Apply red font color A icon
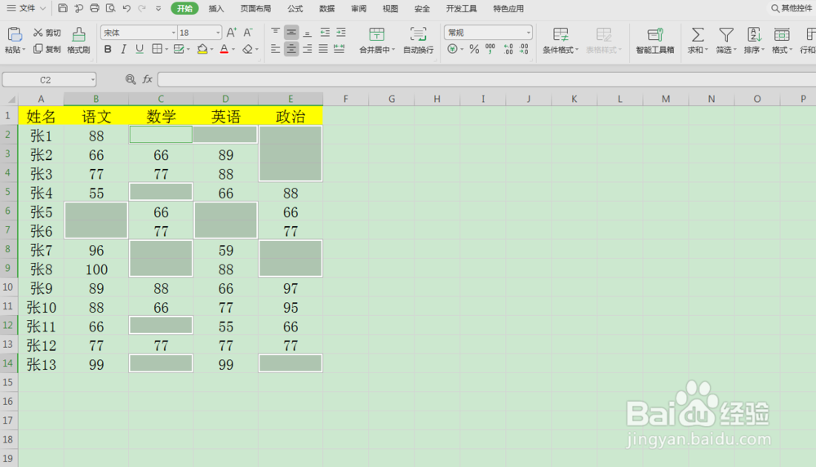This screenshot has width=816, height=467. pyautogui.click(x=224, y=49)
